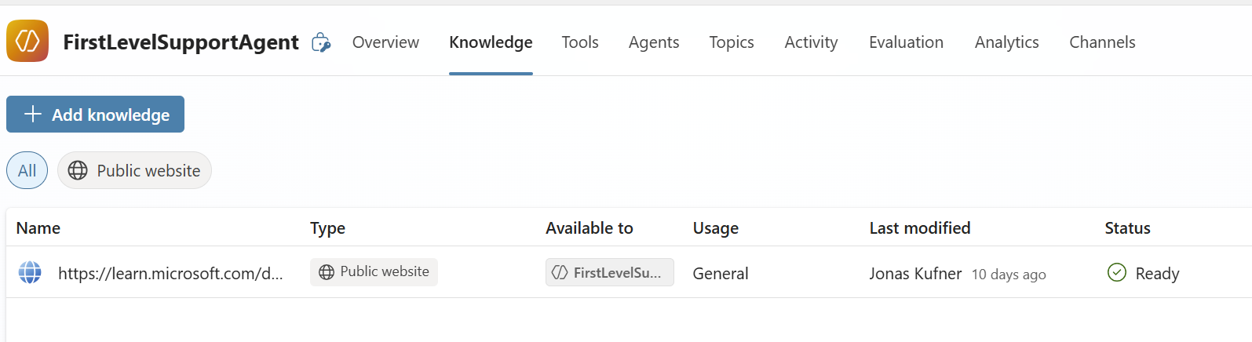View the Activity tab
Viewport: 1252px width, 342px height.
811,42
